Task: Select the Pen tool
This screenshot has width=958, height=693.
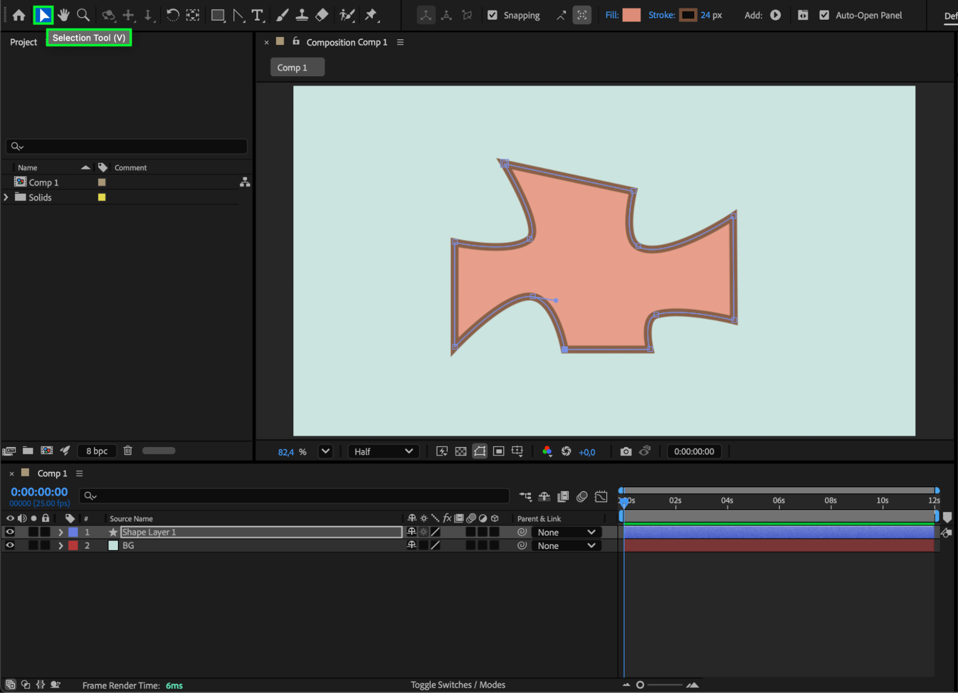Action: [x=238, y=15]
